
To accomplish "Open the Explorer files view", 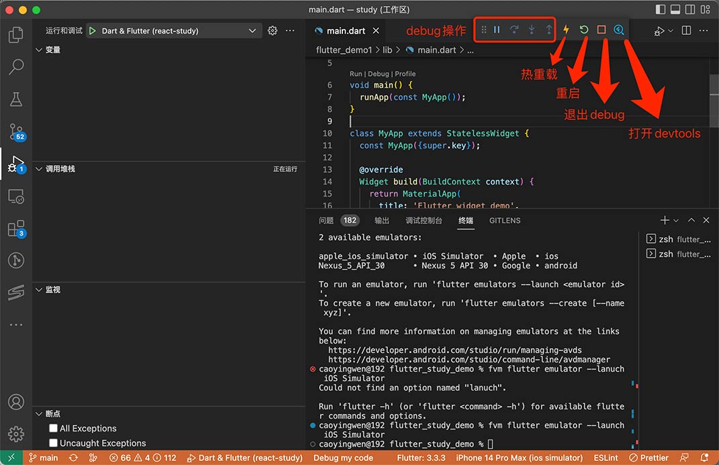I will tap(16, 35).
